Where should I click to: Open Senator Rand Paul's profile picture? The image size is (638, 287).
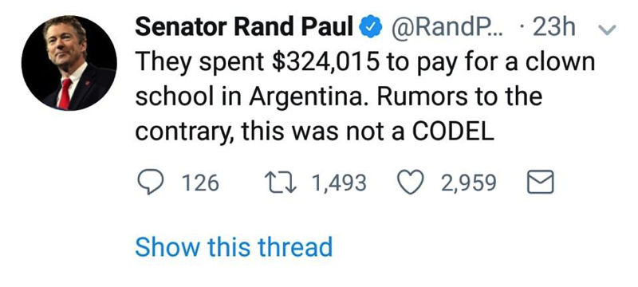pyautogui.click(x=69, y=63)
